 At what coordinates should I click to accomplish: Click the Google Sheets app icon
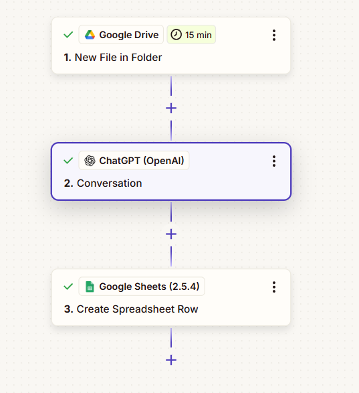point(90,287)
